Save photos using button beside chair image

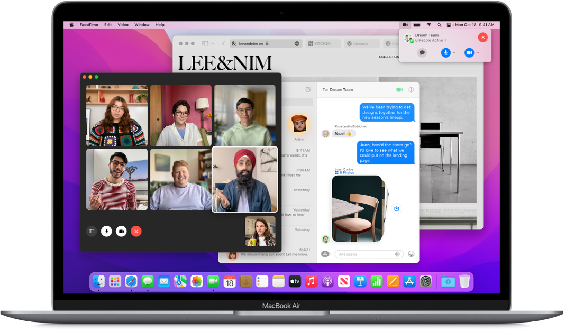(x=396, y=208)
